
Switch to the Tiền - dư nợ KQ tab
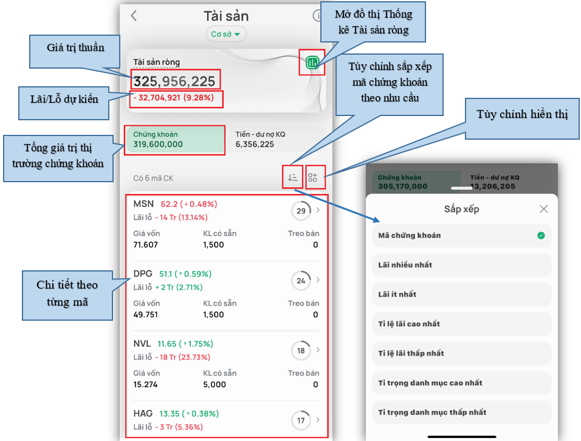tap(277, 140)
